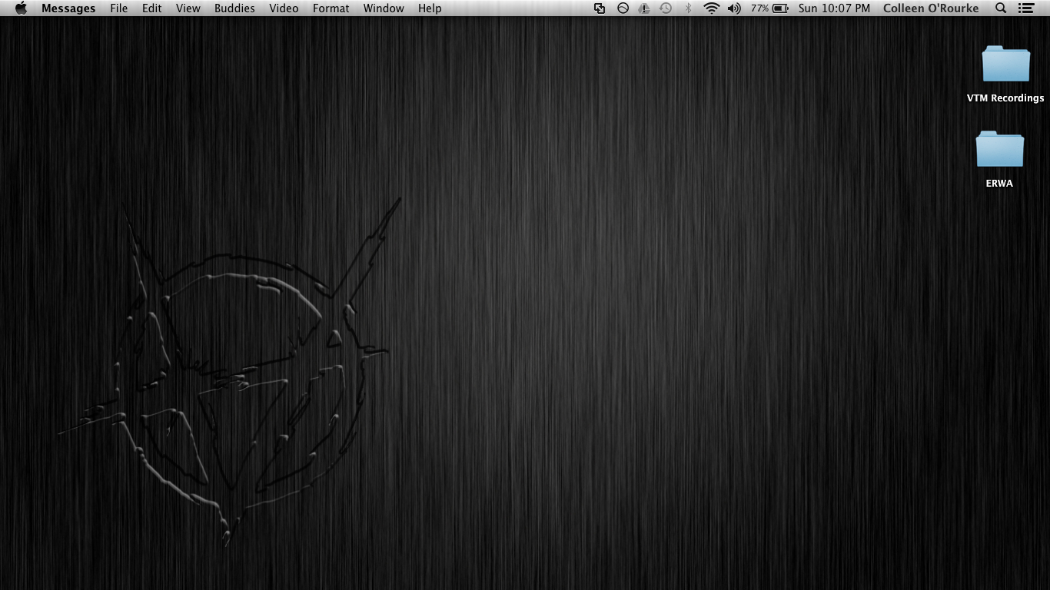Open the Window menu
This screenshot has height=590, width=1050.
(x=384, y=8)
